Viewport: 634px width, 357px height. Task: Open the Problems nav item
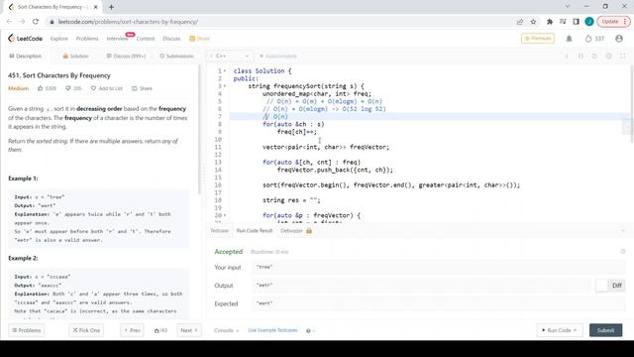[87, 39]
